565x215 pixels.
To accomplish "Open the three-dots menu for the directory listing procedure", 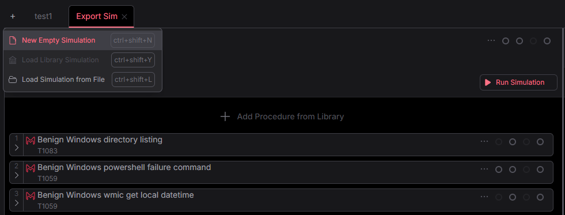I will point(484,141).
